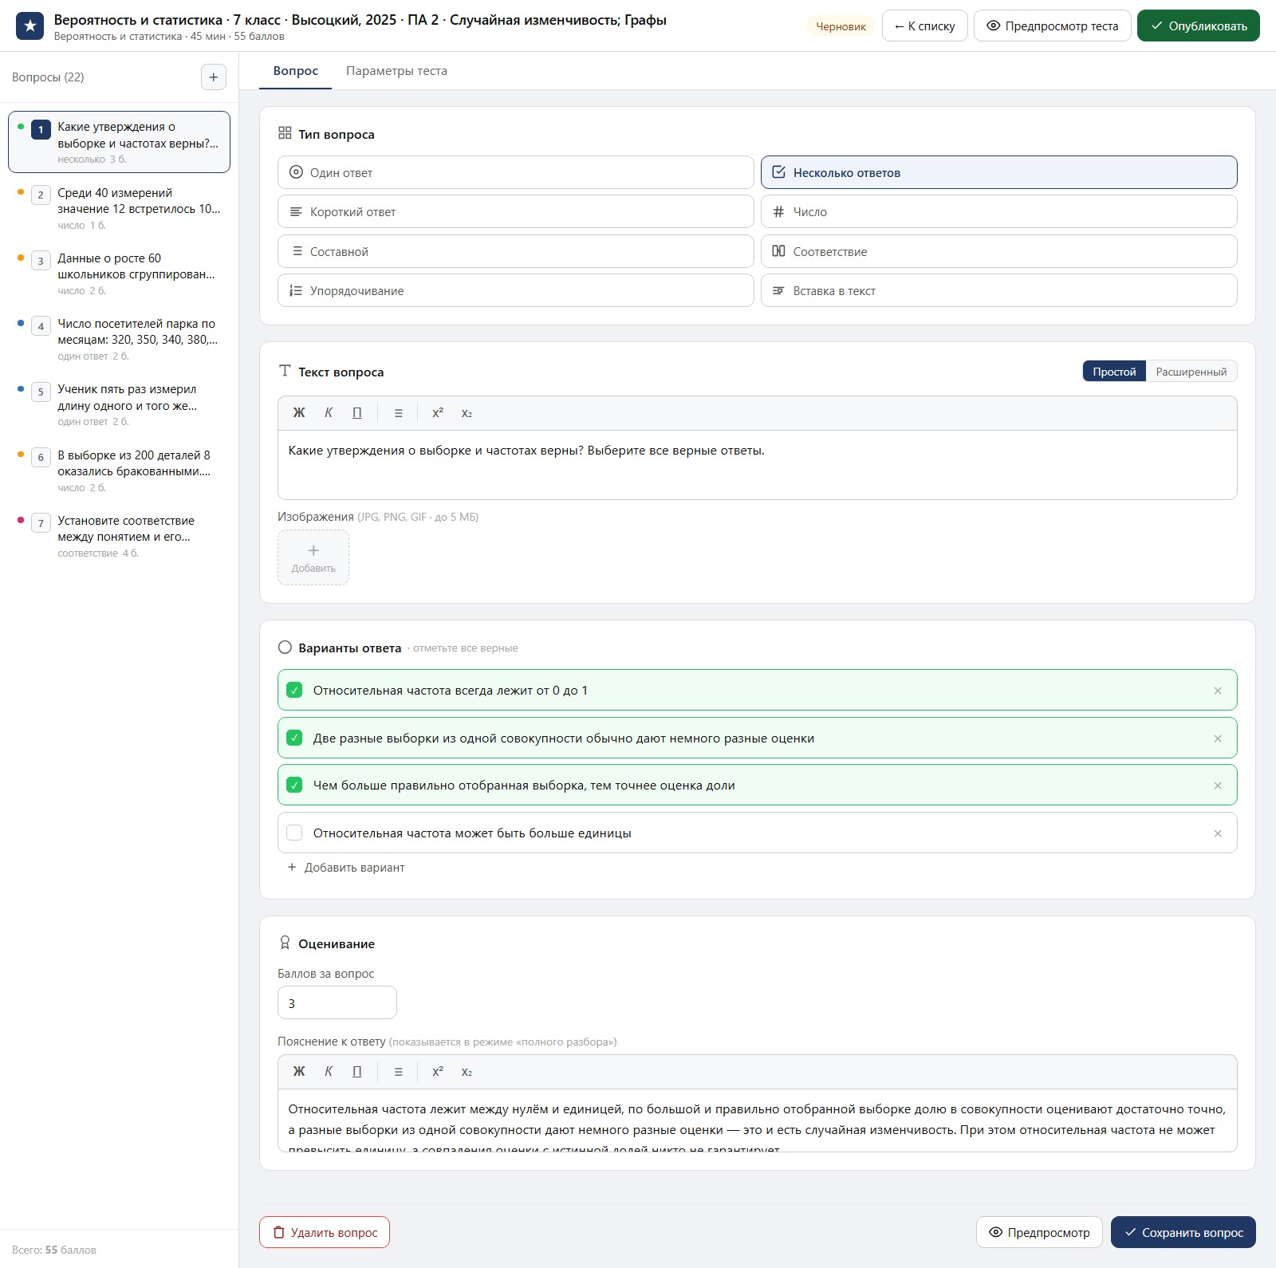Apply underline in explanation toolbar
This screenshot has width=1276, height=1268.
357,1072
